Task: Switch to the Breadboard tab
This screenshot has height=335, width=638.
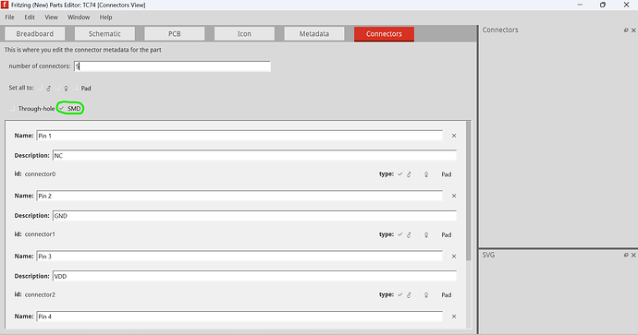Action: [34, 34]
